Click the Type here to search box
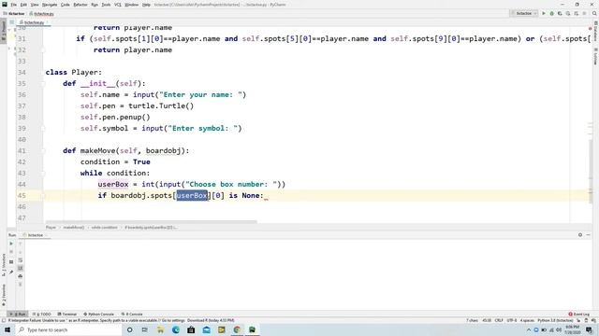Viewport: 599px width, 336px height. click(x=68, y=329)
